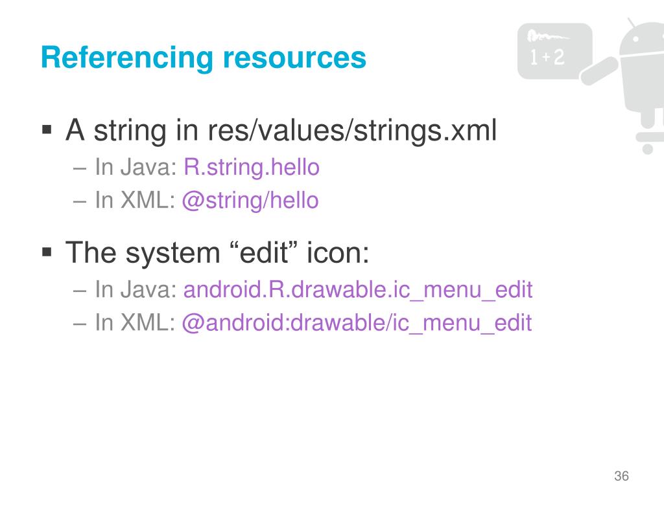Select the heading 'A string in res/values/strings.xml'
Screen dimensions: 664x512
281,131
